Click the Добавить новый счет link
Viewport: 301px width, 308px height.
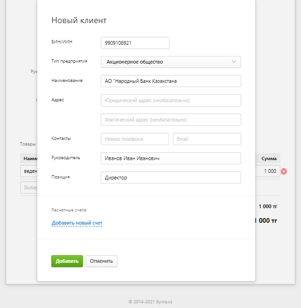(x=77, y=223)
